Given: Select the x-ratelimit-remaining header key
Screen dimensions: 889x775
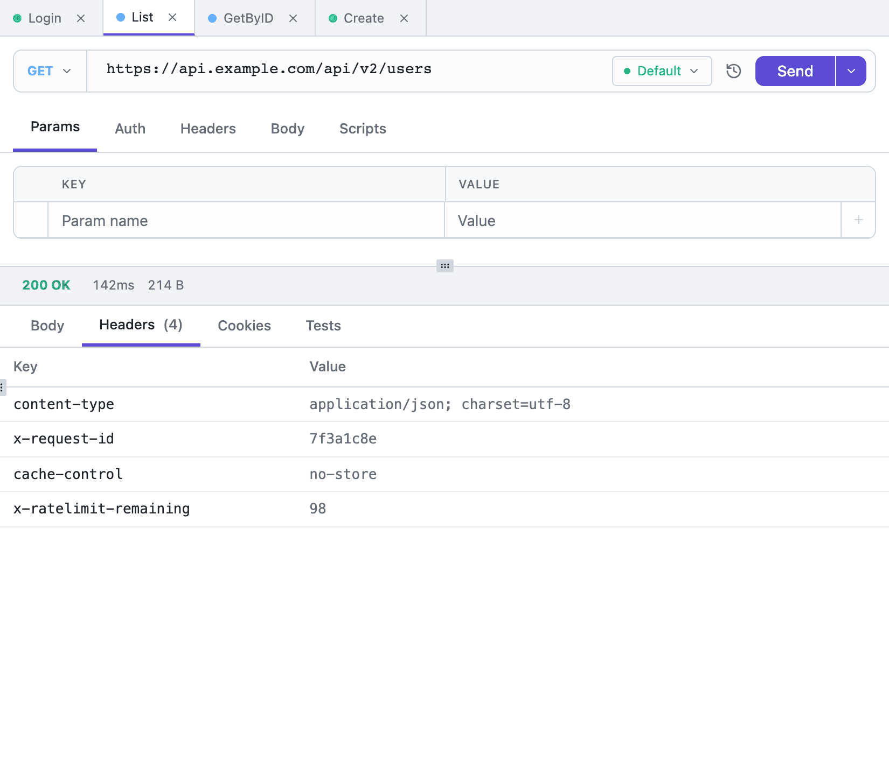Looking at the screenshot, I should click(102, 509).
